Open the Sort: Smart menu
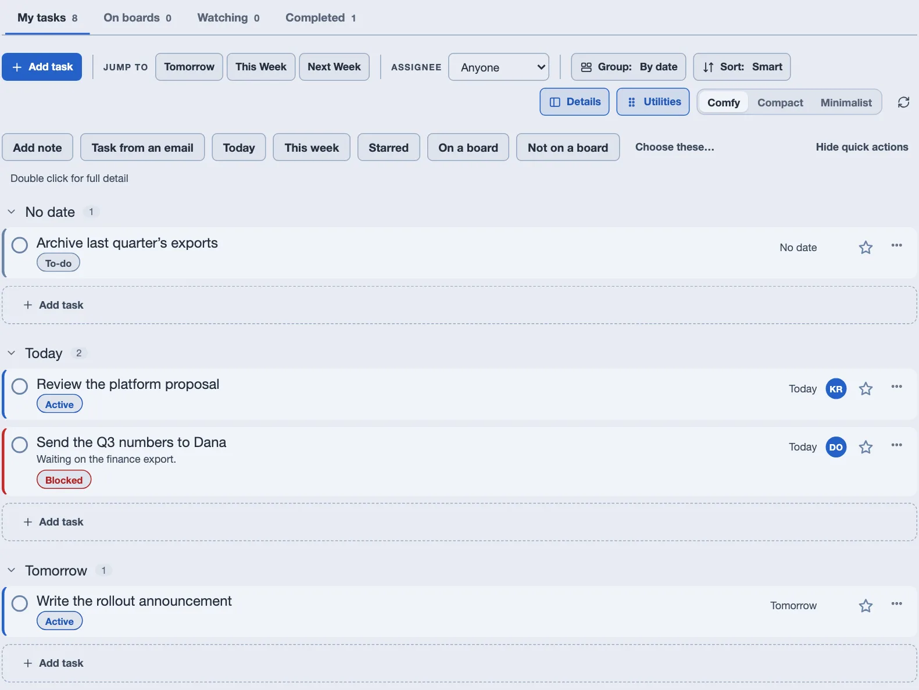This screenshot has height=690, width=919. 742,67
